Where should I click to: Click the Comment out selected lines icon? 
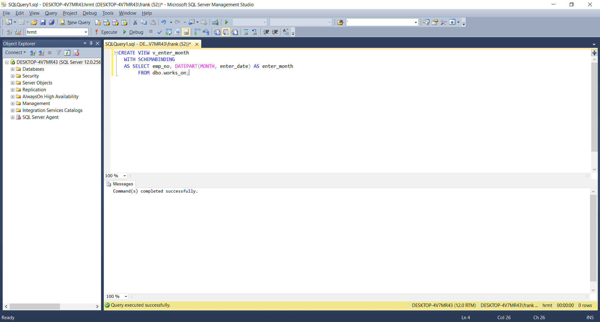(246, 32)
